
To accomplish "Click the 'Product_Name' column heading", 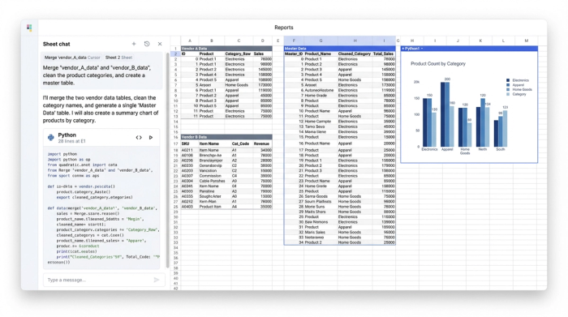I will pos(318,54).
